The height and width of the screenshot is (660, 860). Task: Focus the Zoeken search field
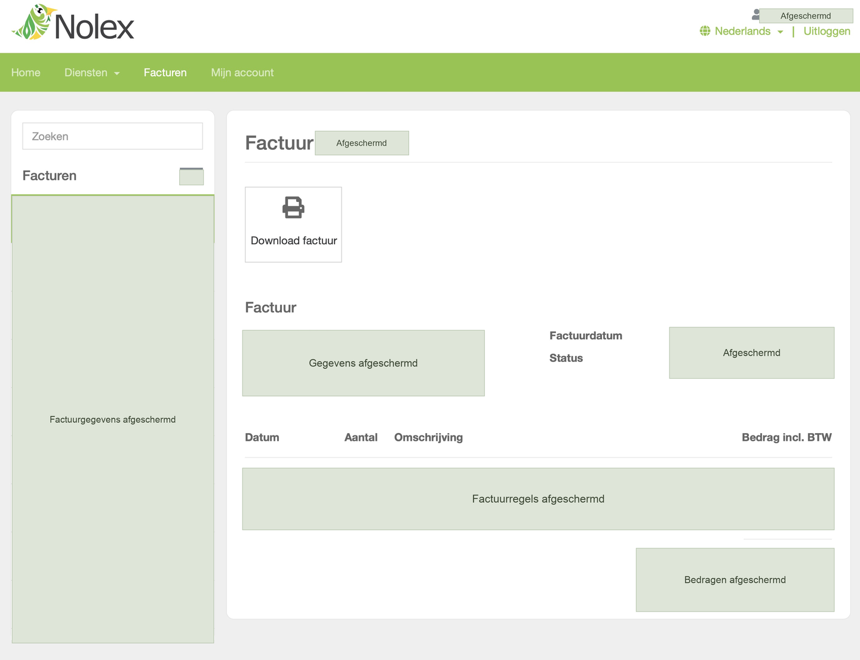click(113, 136)
